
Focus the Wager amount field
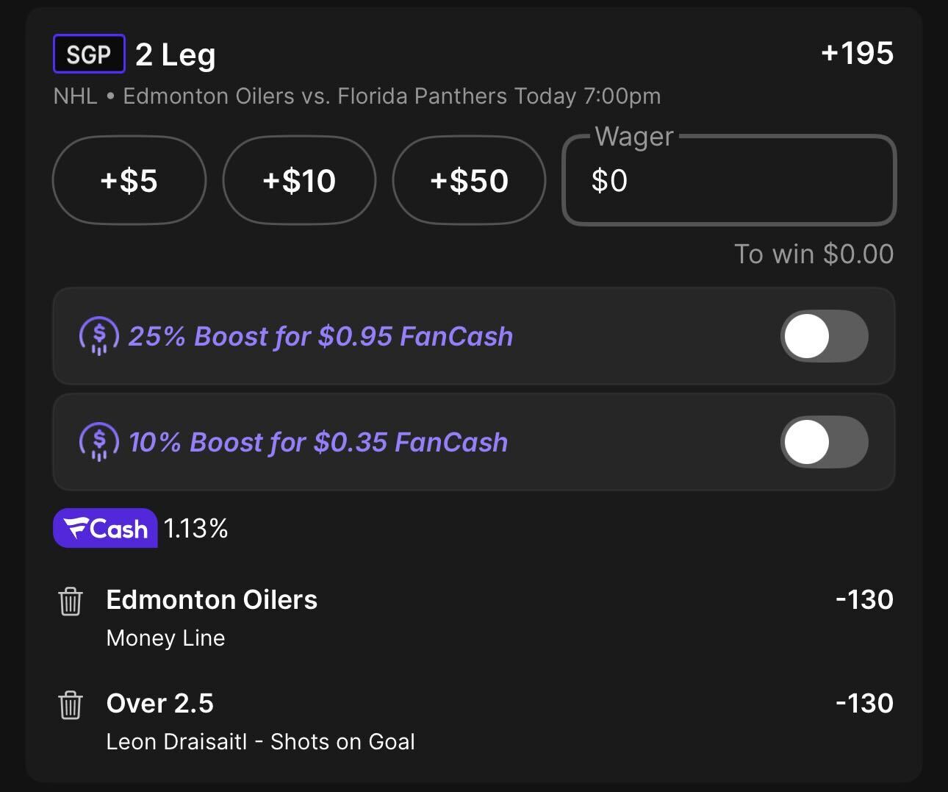click(x=729, y=180)
